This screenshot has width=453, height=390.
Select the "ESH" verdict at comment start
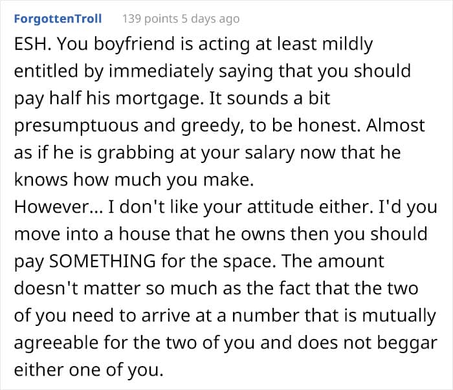(30, 44)
